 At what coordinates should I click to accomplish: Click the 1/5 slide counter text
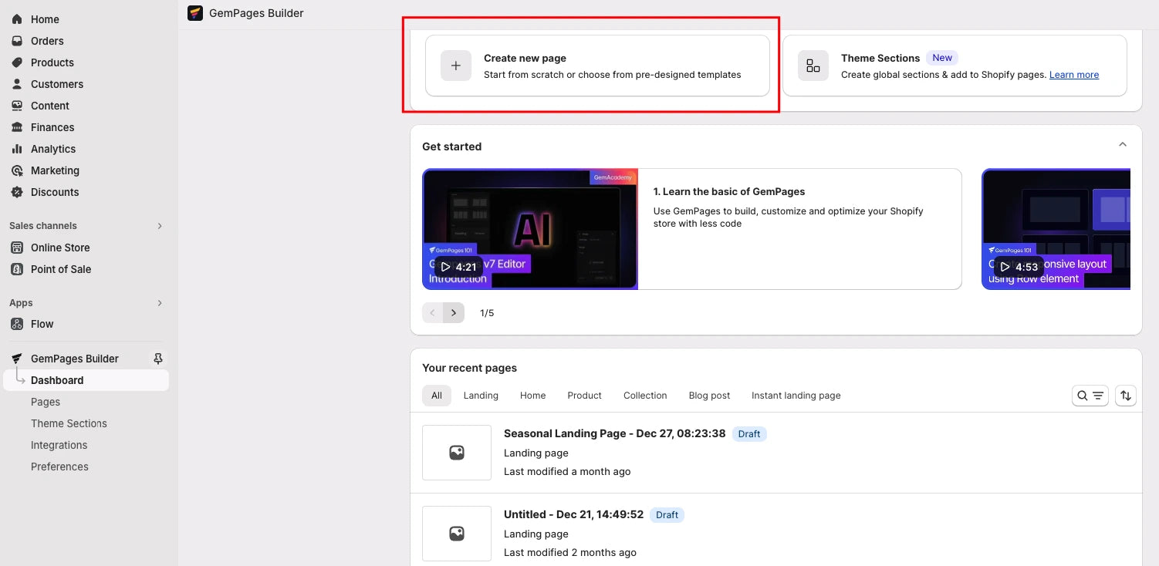(487, 313)
